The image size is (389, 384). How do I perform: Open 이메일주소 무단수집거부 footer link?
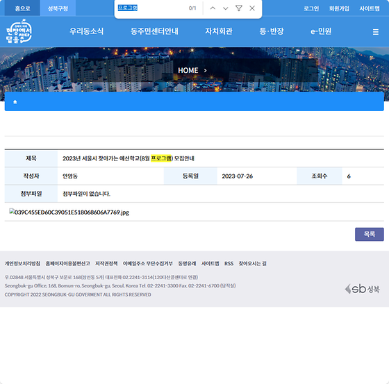[147, 263]
